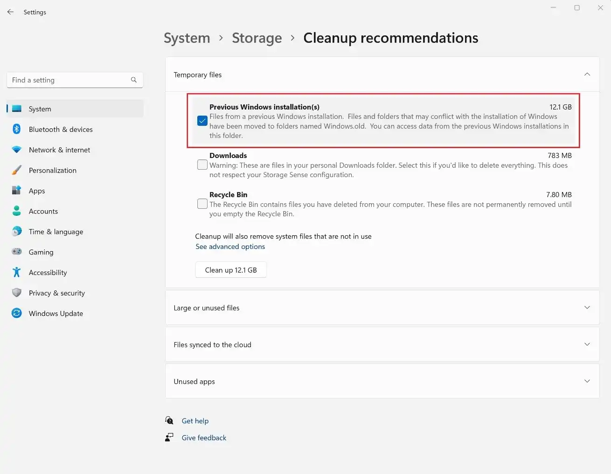Go to System in breadcrumb
Screen dimensions: 611x474
187,38
